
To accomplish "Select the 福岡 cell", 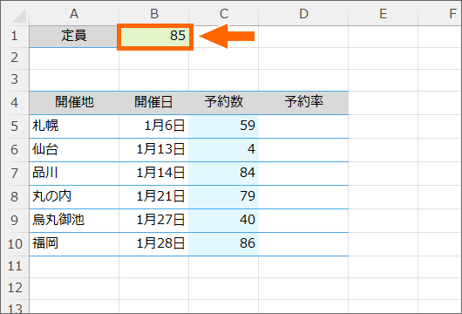I will [x=74, y=244].
